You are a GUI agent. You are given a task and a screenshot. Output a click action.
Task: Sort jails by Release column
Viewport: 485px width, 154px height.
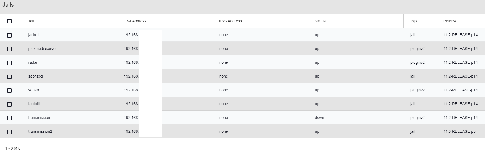(x=450, y=21)
